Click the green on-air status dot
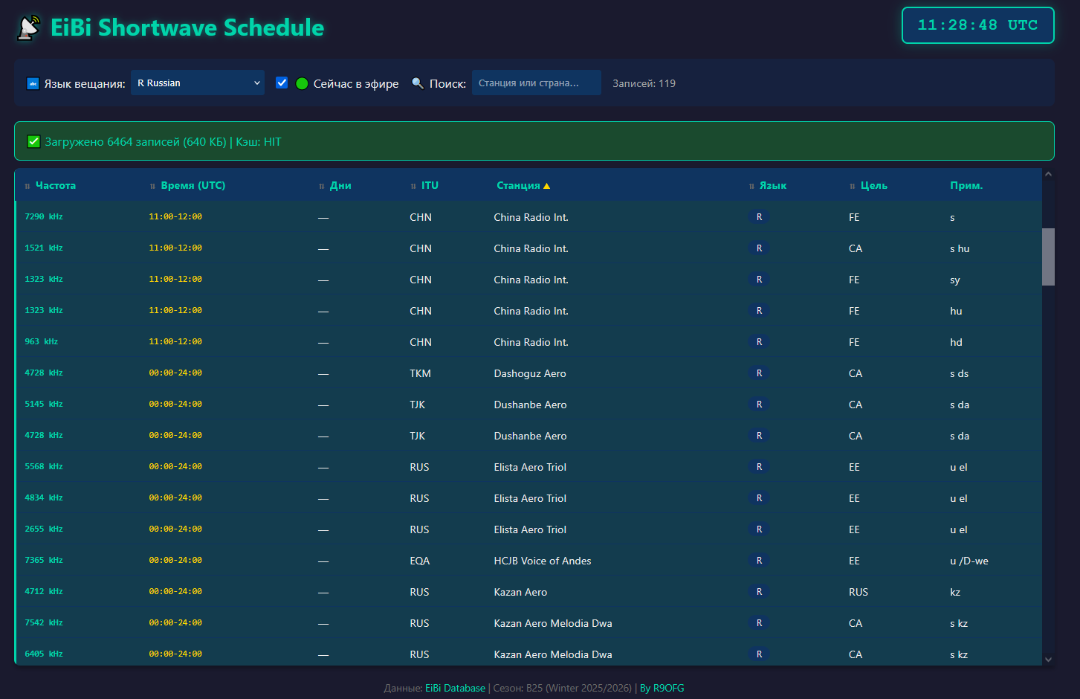This screenshot has height=699, width=1080. 302,83
